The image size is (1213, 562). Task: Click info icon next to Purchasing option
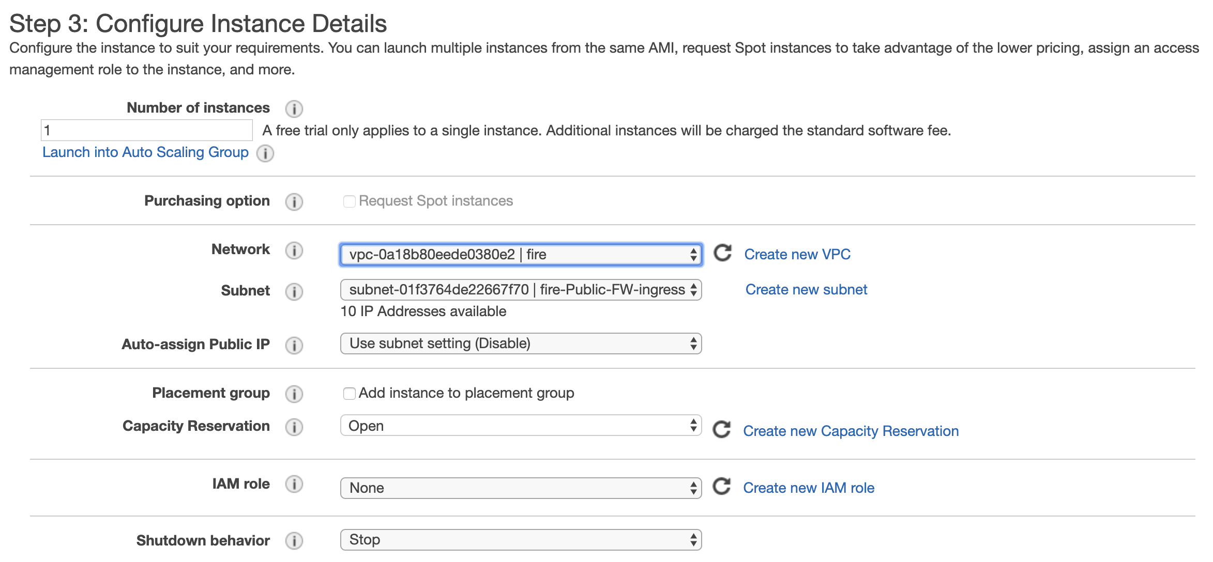pos(294,201)
